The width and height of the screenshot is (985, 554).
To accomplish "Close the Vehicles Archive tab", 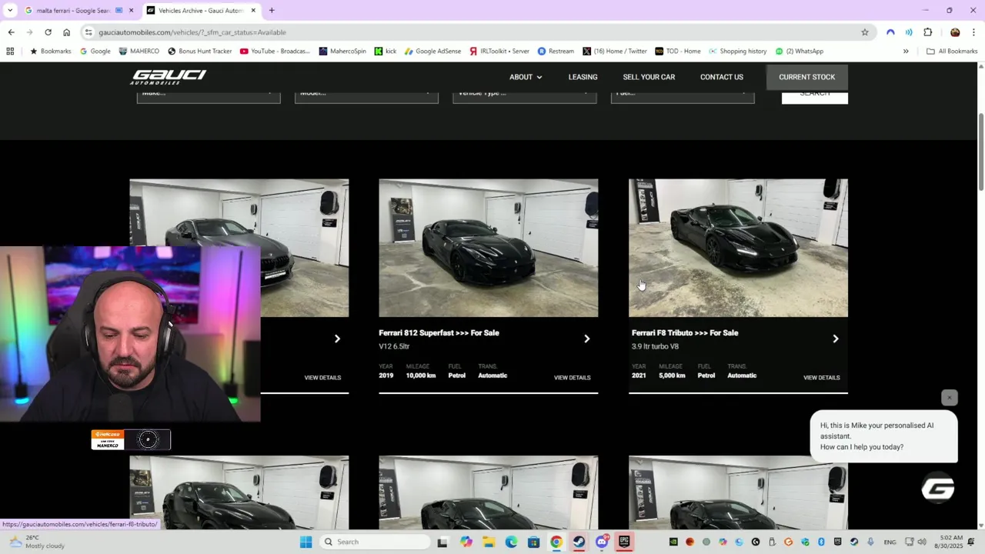I will coord(253,11).
